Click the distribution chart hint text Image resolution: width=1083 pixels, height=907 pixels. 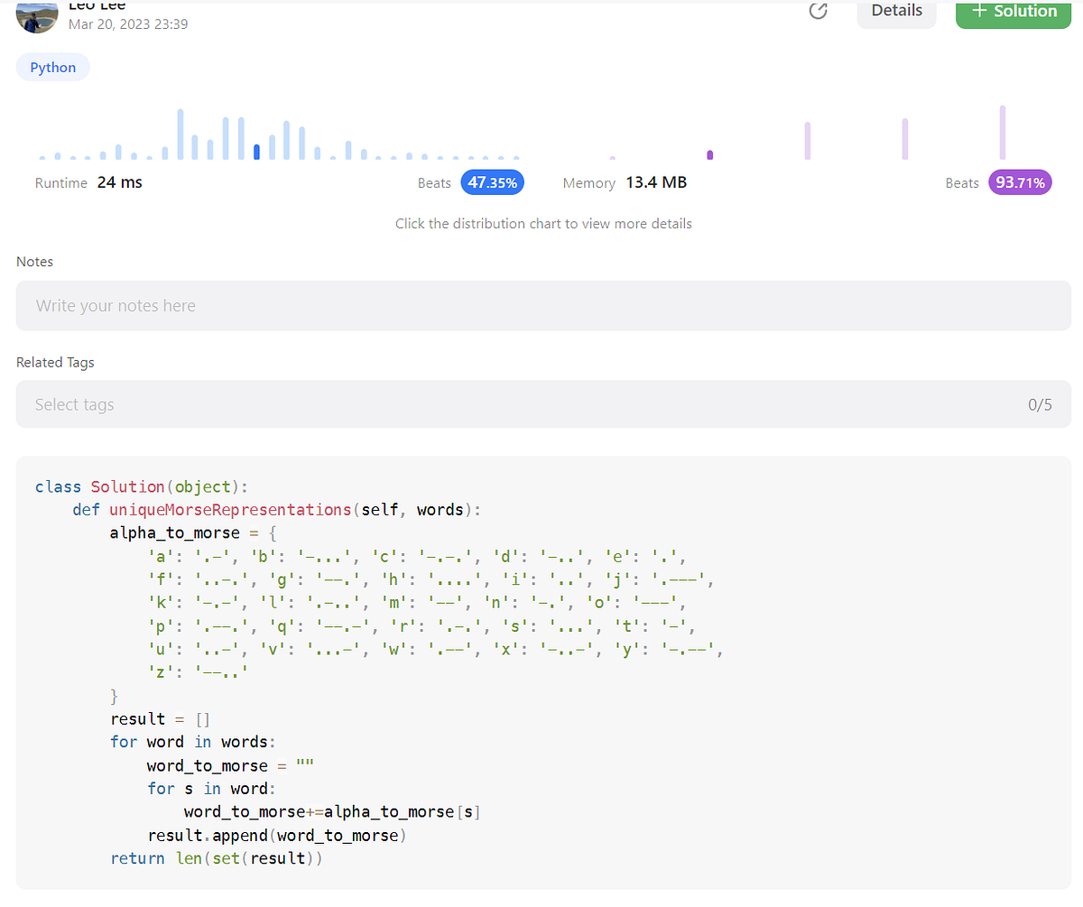(x=543, y=223)
